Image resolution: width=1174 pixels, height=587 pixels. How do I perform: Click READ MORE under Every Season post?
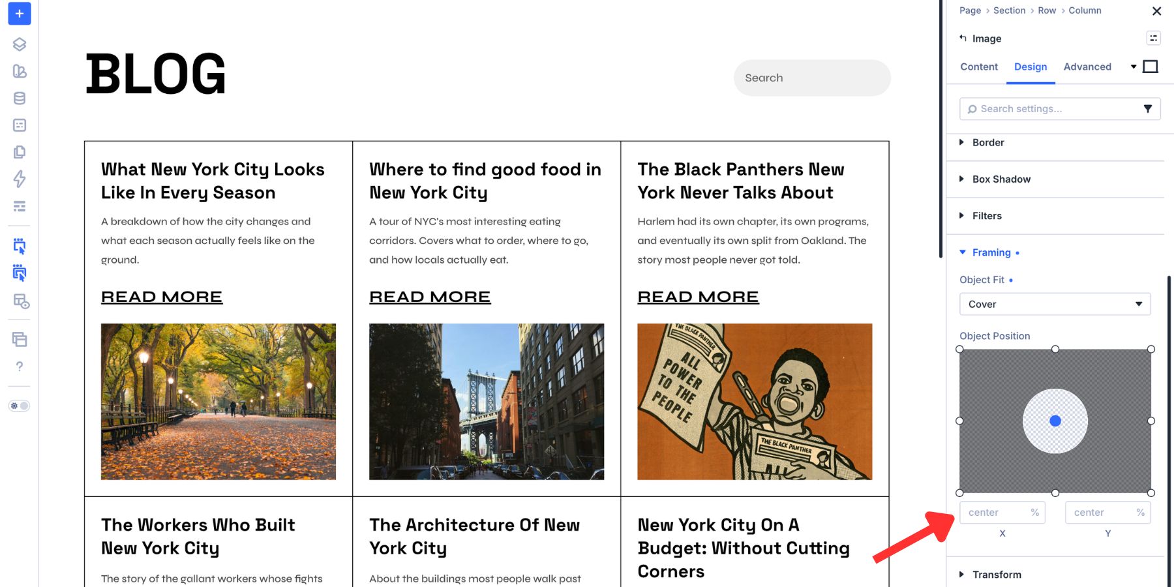point(162,297)
